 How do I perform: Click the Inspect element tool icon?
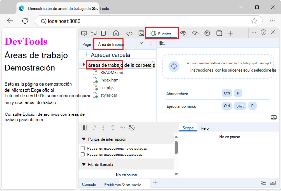(84, 33)
